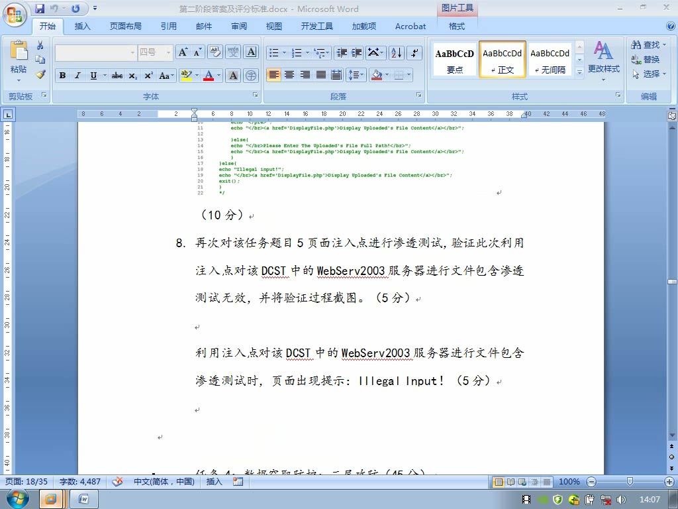Select the Format Painter brush

pos(40,74)
